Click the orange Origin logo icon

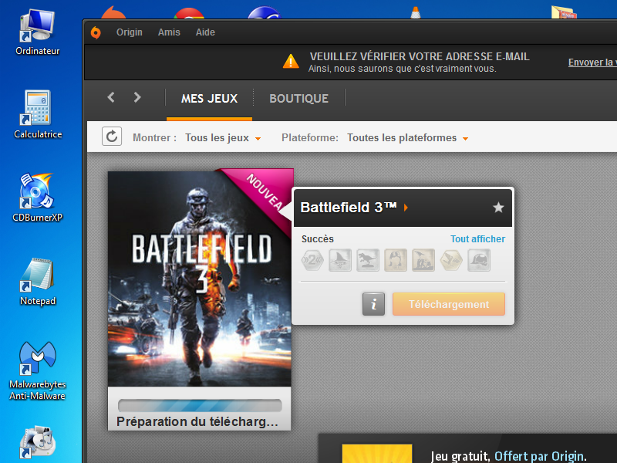point(96,32)
